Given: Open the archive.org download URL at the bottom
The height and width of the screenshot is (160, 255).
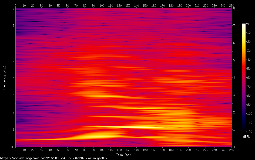Looking at the screenshot, I should [x=53, y=158].
